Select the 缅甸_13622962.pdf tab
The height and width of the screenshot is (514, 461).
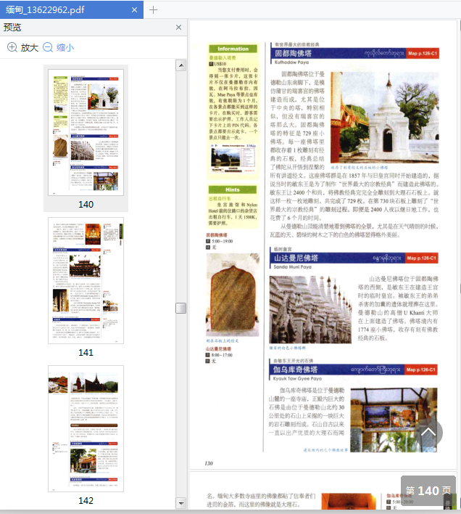tap(71, 10)
